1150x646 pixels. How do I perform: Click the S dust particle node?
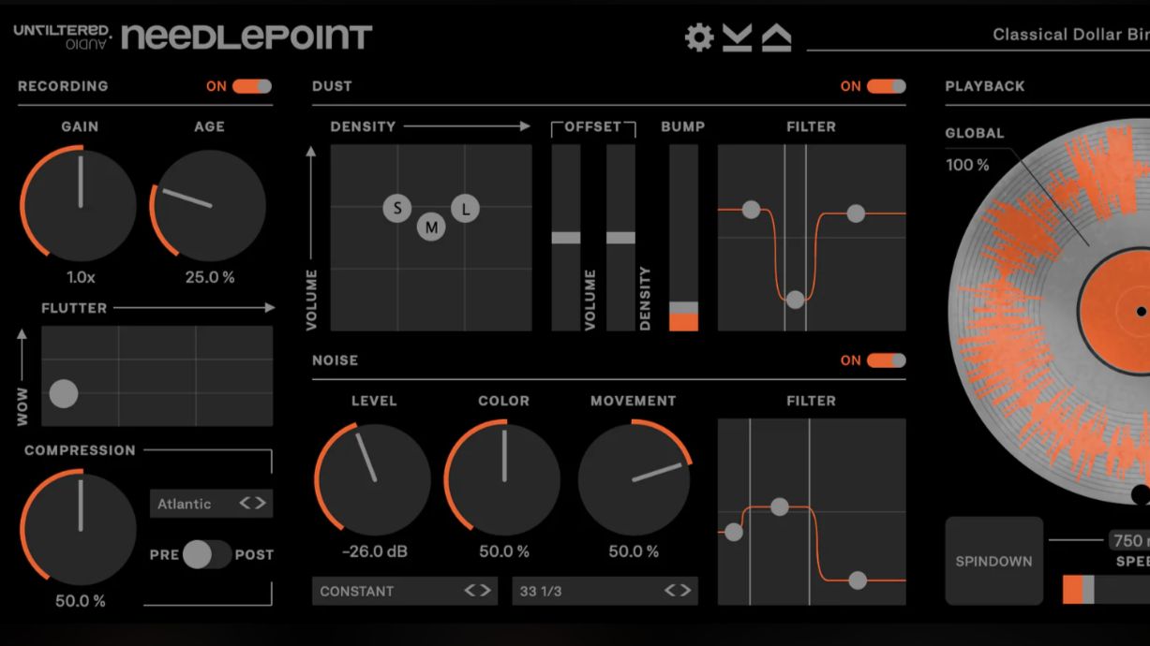397,208
